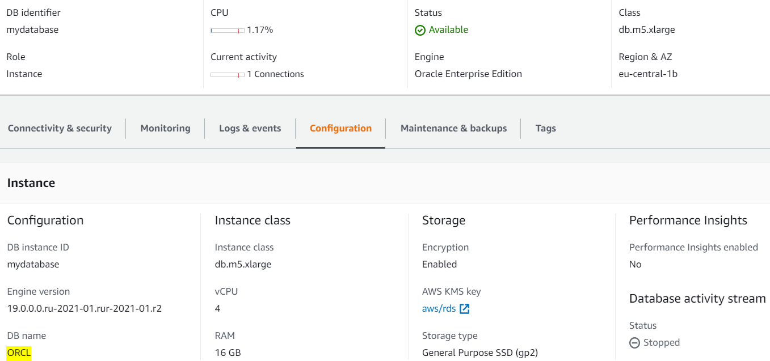Click the Instance section header

tap(31, 183)
